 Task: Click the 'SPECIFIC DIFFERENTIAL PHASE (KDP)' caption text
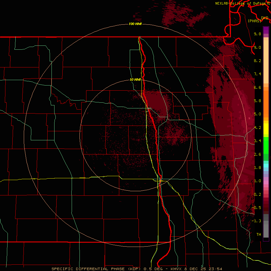pos(96,269)
